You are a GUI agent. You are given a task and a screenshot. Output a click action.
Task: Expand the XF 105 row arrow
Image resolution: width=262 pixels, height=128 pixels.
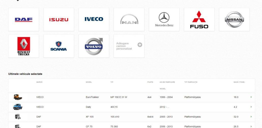tap(251, 117)
